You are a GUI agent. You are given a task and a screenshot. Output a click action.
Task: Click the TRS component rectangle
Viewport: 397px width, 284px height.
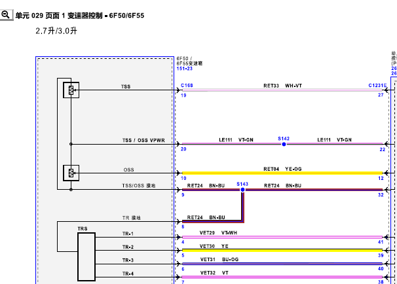[x=86, y=257]
